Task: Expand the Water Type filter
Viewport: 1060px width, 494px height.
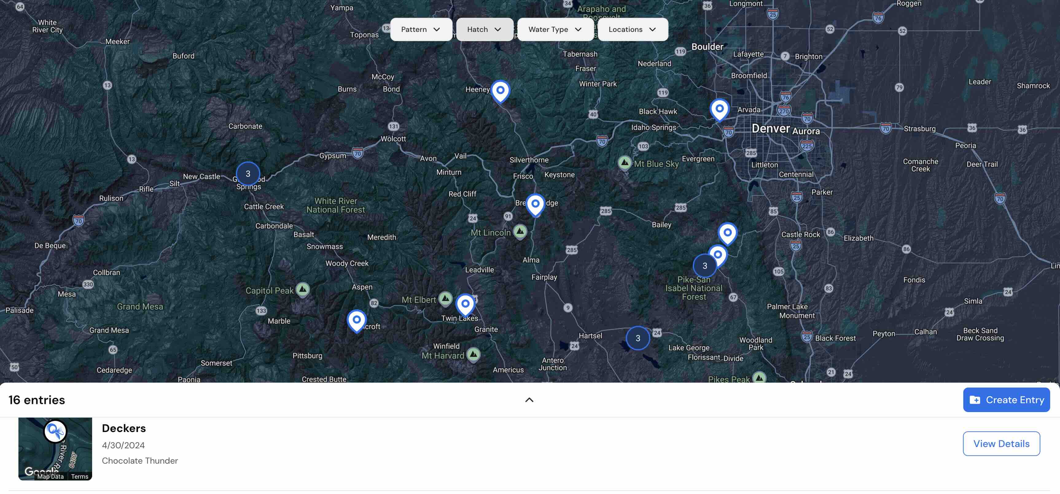Action: click(555, 29)
